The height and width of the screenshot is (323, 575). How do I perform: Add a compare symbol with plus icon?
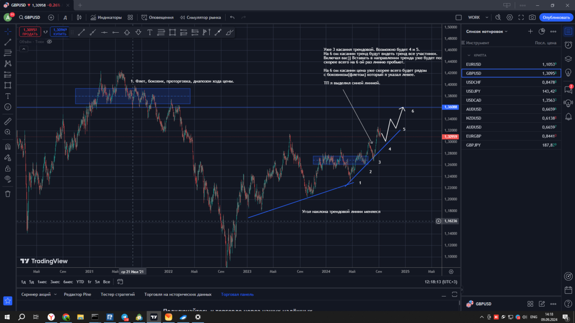pos(51,17)
